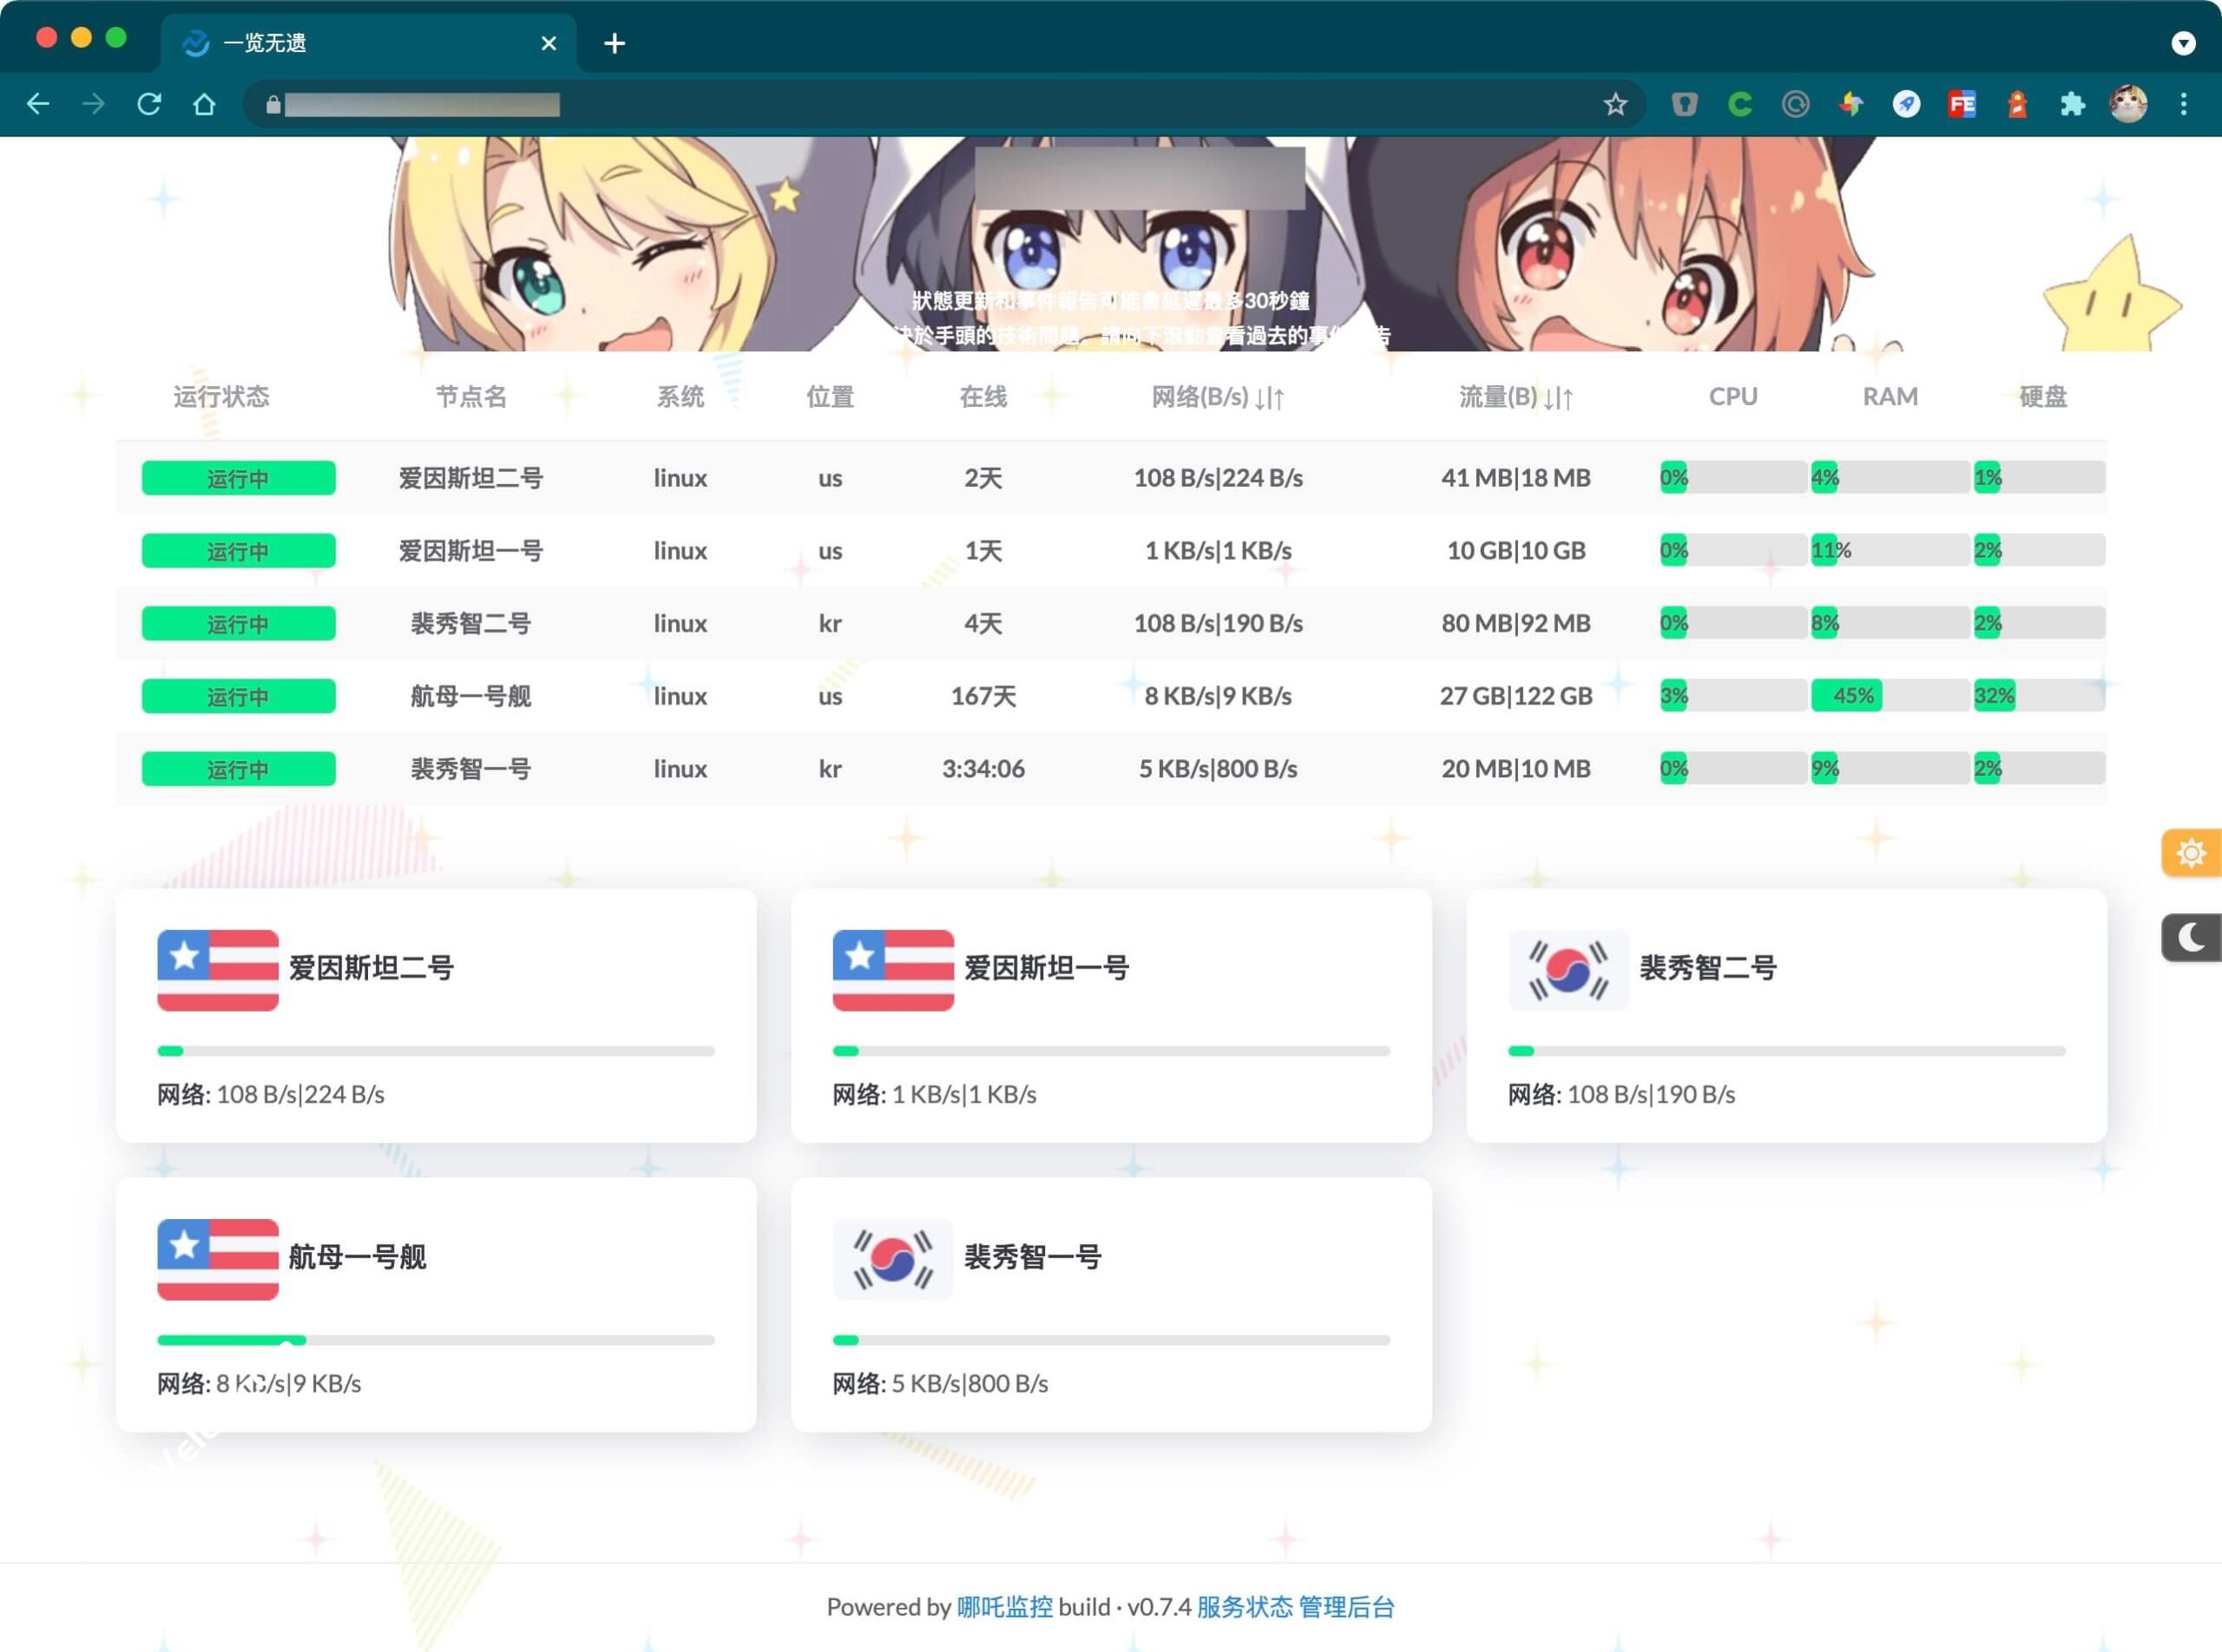Image resolution: width=2222 pixels, height=1652 pixels.
Task: Open the 哪吒监控 footer link
Action: pyautogui.click(x=1004, y=1607)
